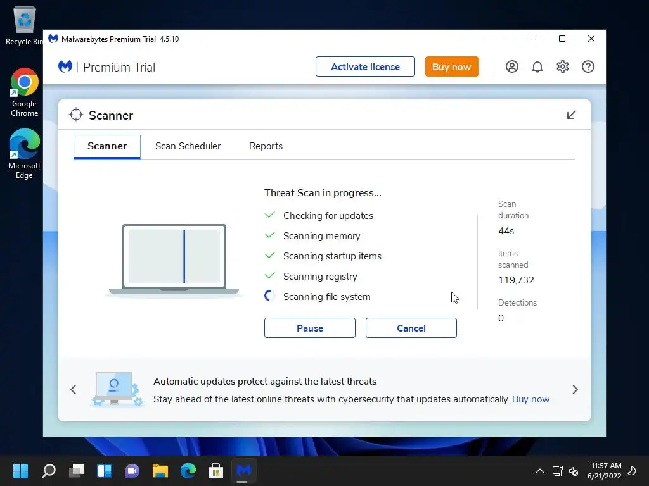The width and height of the screenshot is (649, 486).
Task: Show next tip with right chevron
Action: (575, 389)
